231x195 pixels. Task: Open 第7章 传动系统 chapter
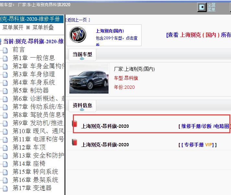(x=39, y=107)
